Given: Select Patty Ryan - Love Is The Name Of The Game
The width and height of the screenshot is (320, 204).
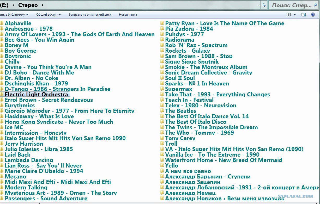Looking at the screenshot, I should (225, 23).
